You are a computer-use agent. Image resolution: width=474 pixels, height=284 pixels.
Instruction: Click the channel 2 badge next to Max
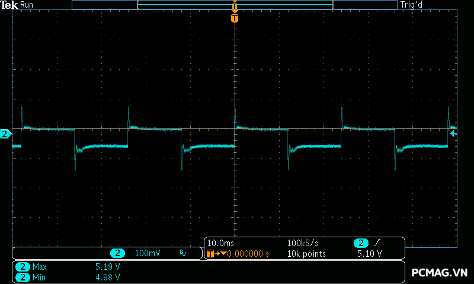[23, 267]
